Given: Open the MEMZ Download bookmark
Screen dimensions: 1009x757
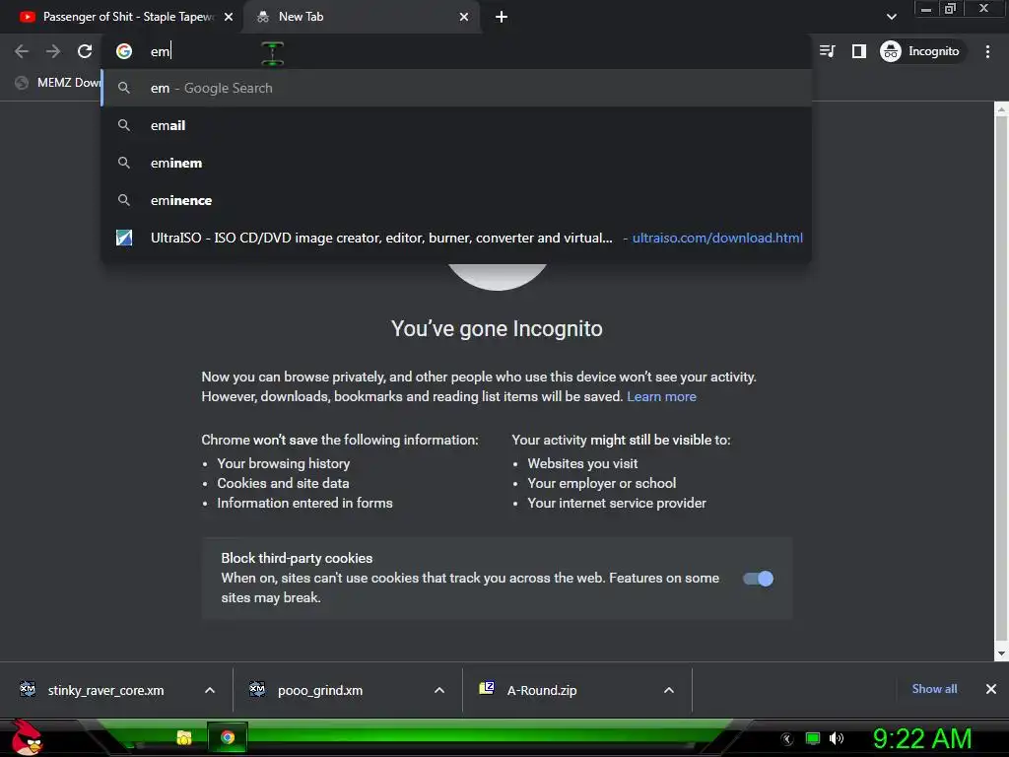Looking at the screenshot, I should pyautogui.click(x=58, y=83).
